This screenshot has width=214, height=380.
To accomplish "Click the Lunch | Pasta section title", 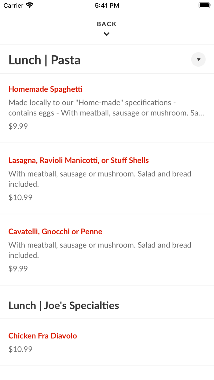I will (44, 60).
